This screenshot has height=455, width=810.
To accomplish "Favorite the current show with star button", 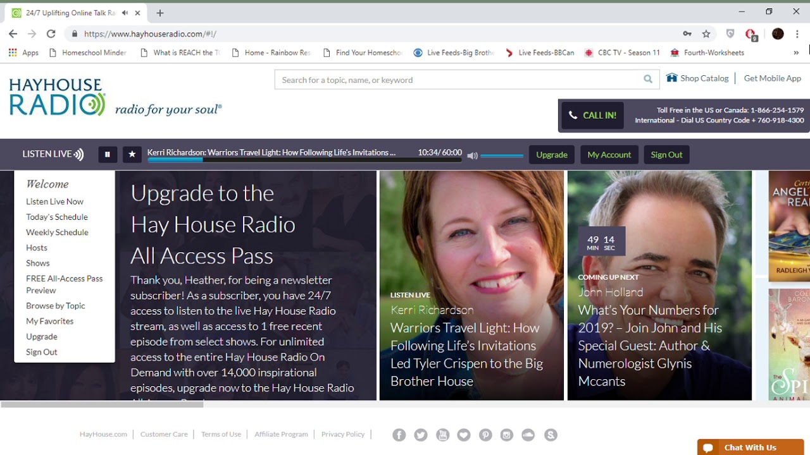I will 132,154.
